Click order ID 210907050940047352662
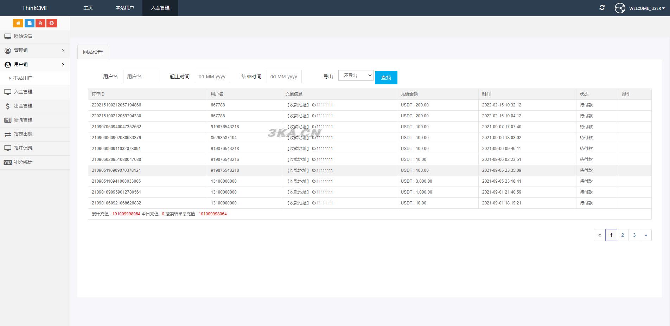This screenshot has height=326, width=670. tap(116, 127)
